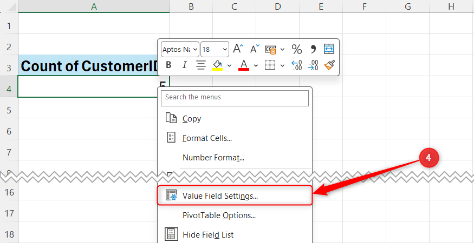Image resolution: width=474 pixels, height=243 pixels.
Task: Click the Hide Field List icon
Action: pos(171,234)
